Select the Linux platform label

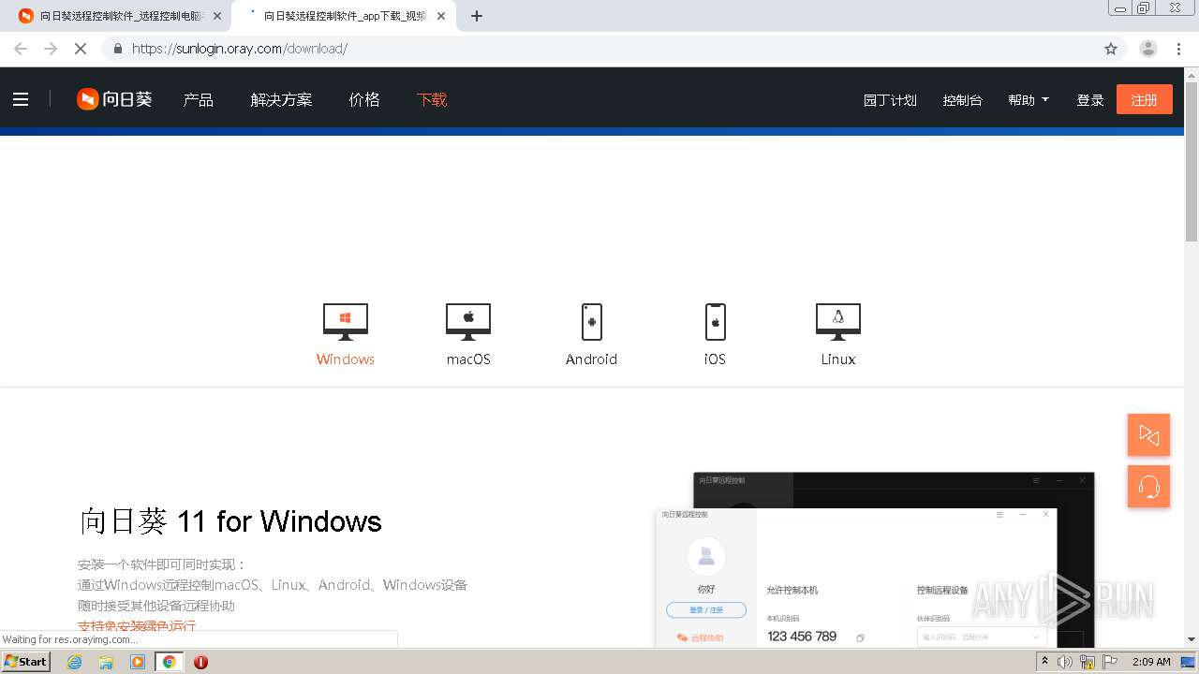pos(838,359)
